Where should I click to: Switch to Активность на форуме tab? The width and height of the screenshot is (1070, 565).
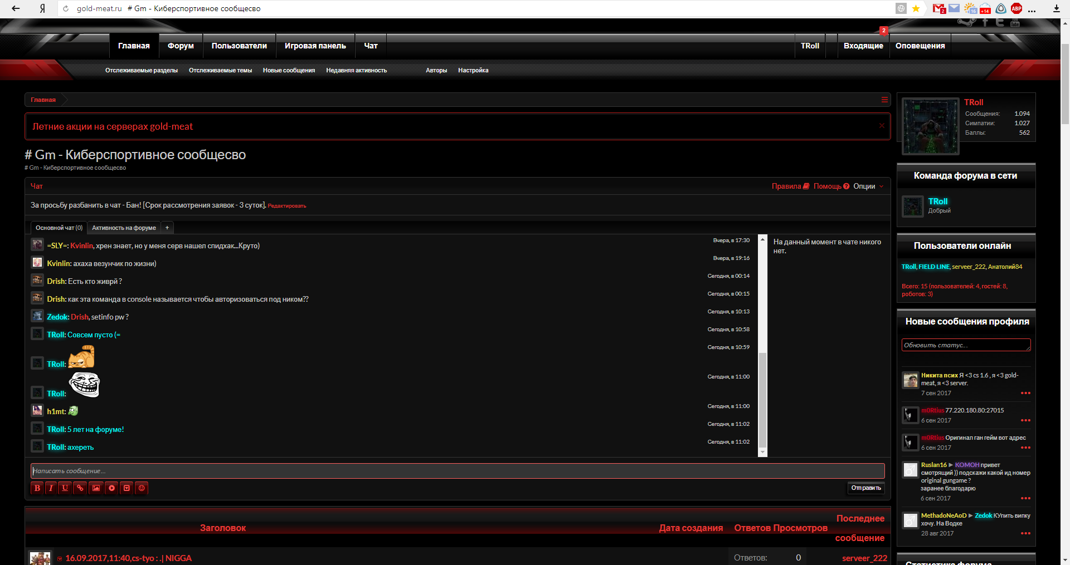pyautogui.click(x=124, y=228)
